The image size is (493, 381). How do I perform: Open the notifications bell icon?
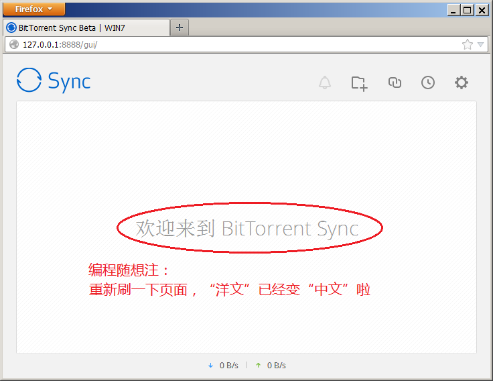(x=325, y=83)
